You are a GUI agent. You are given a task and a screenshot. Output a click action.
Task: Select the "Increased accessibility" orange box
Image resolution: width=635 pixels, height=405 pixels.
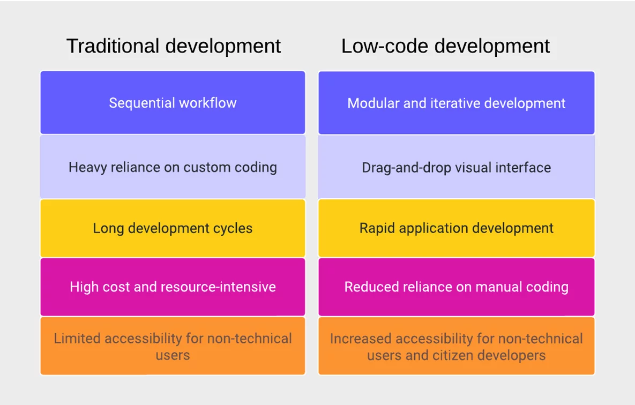[x=456, y=346]
